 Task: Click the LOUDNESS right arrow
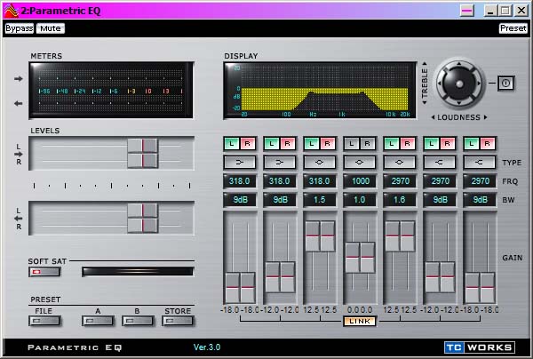(485, 117)
